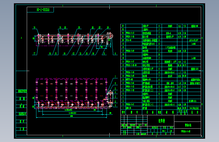The height and width of the screenshot is (142, 219).
Task: Click drawing number PPCS32-7-08 in title block
Action: 186,131
